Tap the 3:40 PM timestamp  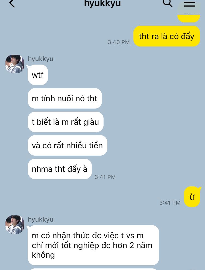click(119, 42)
